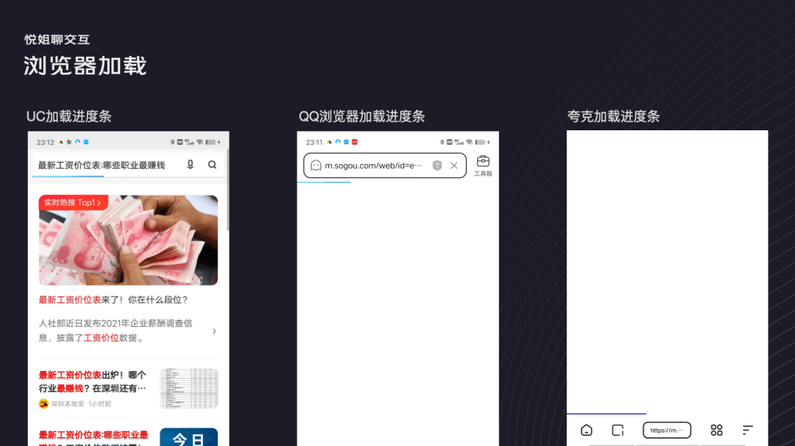Viewport: 795px width, 446px height.
Task: Click QQ browser blue loading progress bar
Action: [324, 182]
